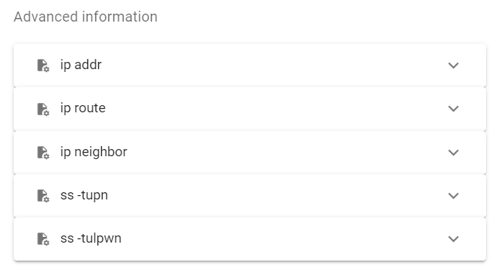This screenshot has width=499, height=270.
Task: Open the ip addr command output panel
Action: point(250,66)
